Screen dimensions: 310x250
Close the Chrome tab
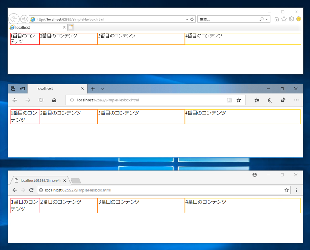coord(64,180)
